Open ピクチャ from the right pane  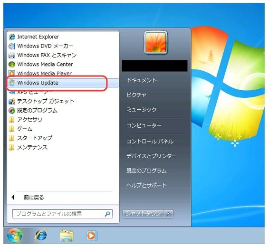(x=136, y=95)
